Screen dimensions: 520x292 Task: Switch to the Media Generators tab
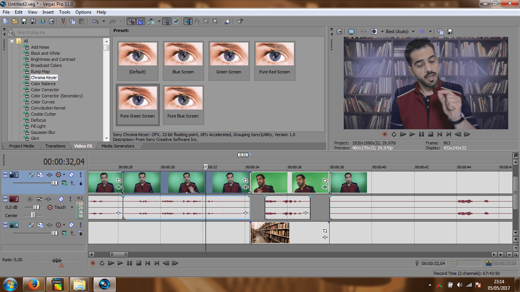point(118,146)
